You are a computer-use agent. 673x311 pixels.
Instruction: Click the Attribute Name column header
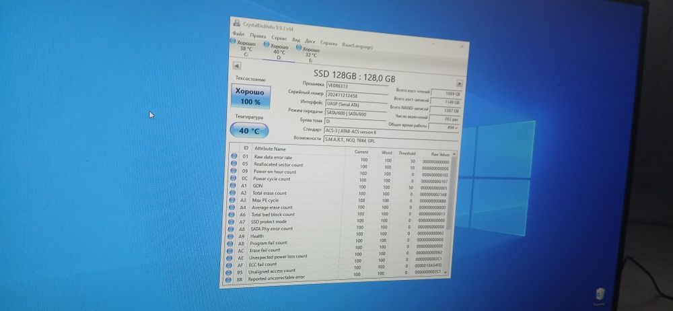point(270,149)
